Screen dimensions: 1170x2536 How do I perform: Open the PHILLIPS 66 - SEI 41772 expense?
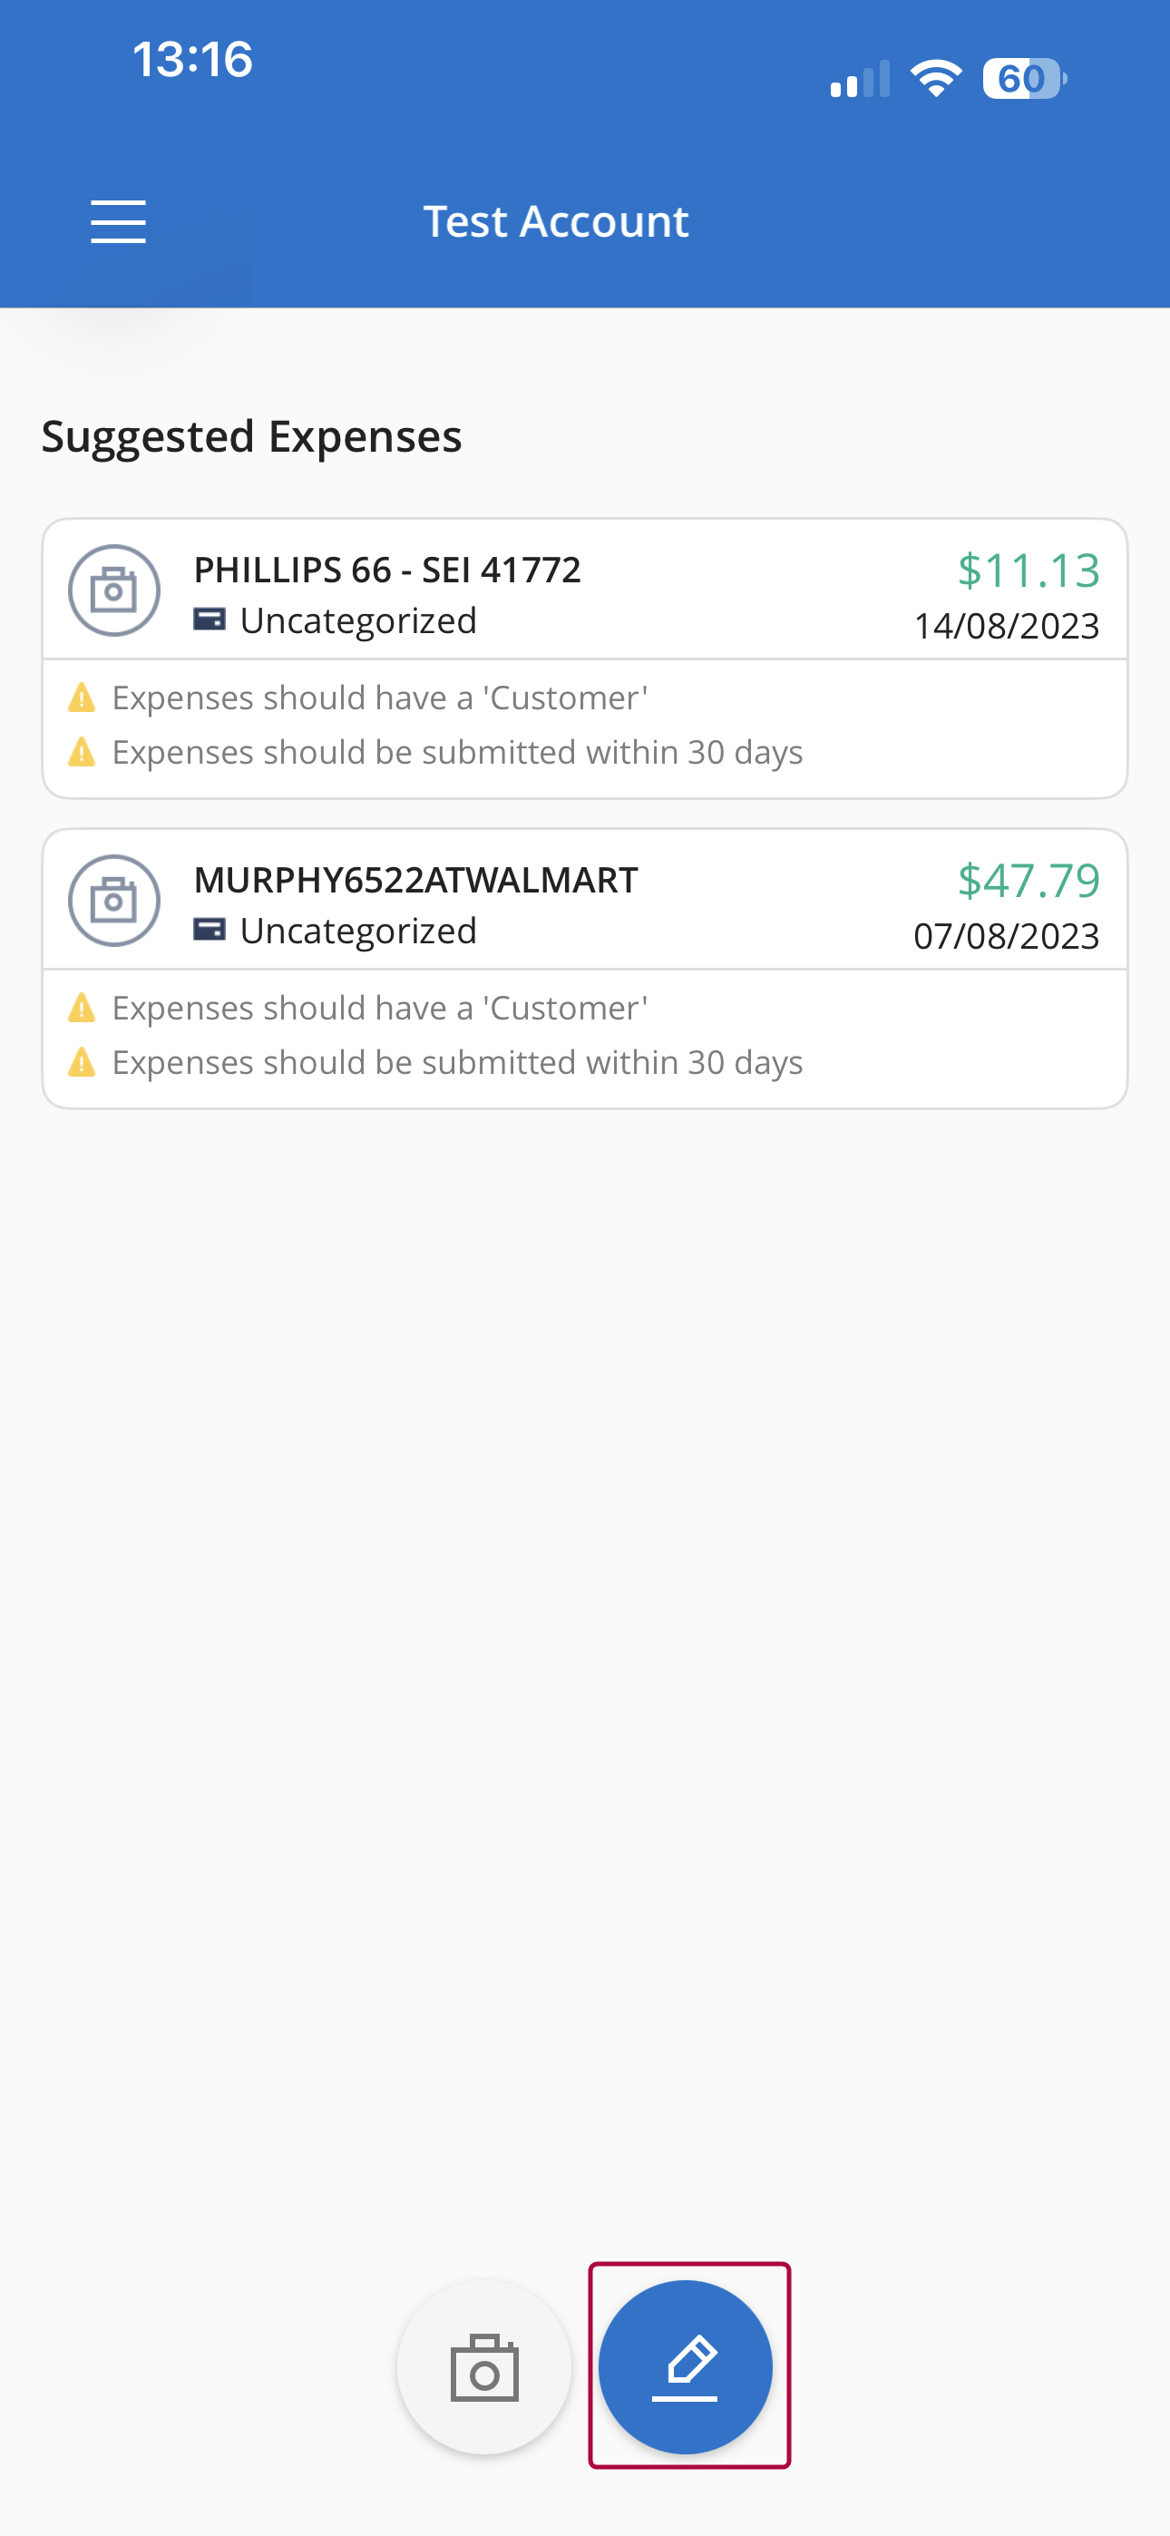pyautogui.click(x=387, y=570)
